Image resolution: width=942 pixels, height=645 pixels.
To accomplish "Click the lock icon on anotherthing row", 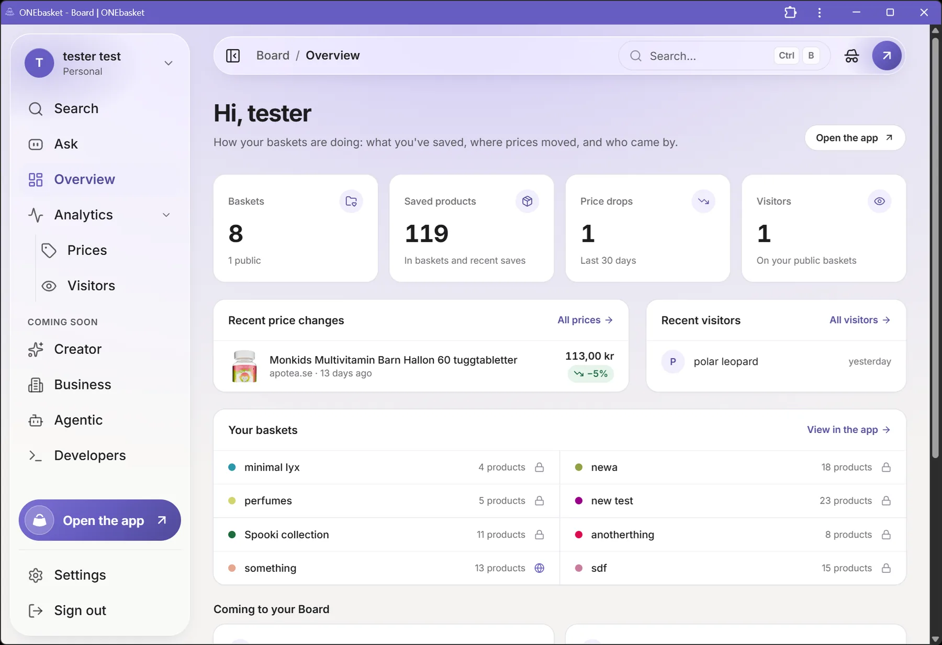I will coord(886,535).
